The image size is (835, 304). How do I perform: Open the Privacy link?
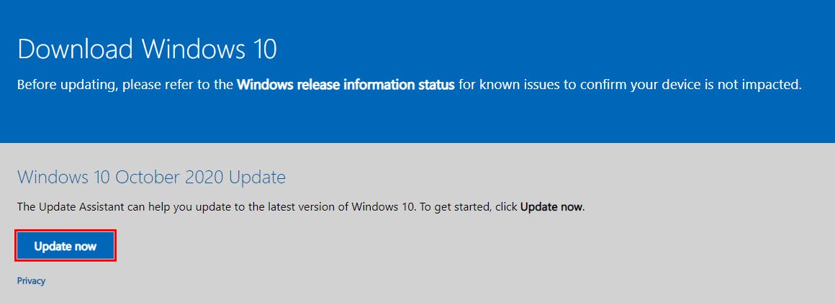[31, 281]
